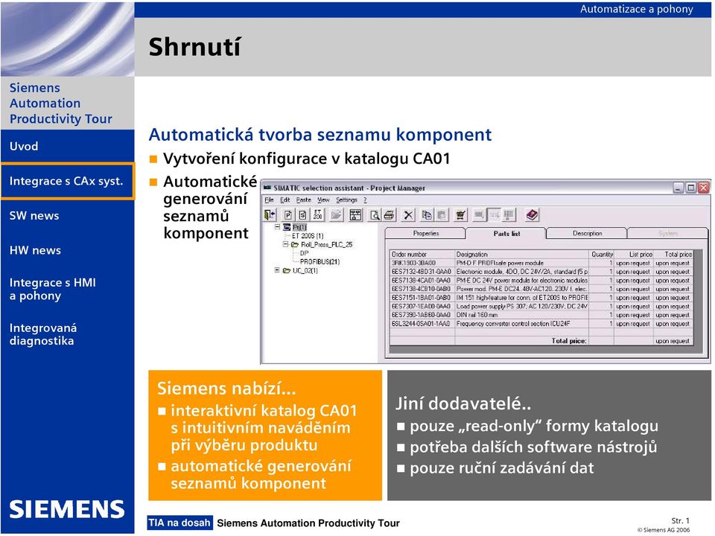
Task: Open 'Integrace s CAx syst.' sidebar item
Action: pos(68,181)
